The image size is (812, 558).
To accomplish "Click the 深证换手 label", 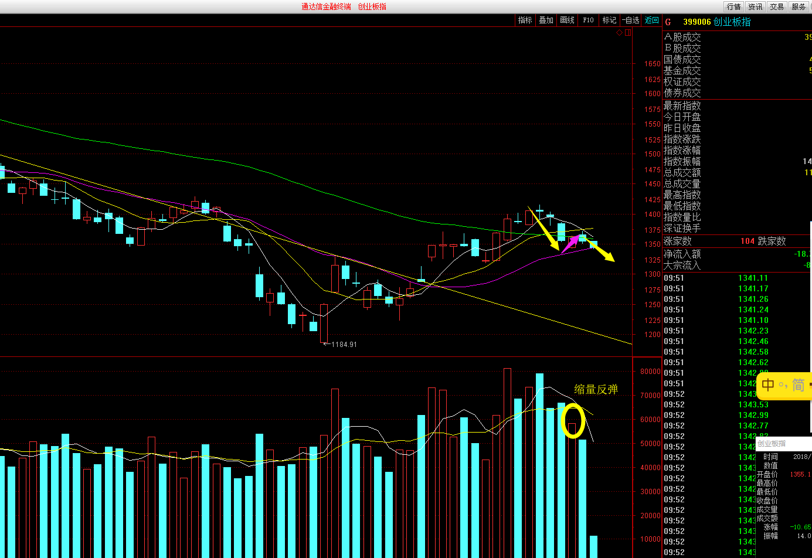I will tap(682, 228).
